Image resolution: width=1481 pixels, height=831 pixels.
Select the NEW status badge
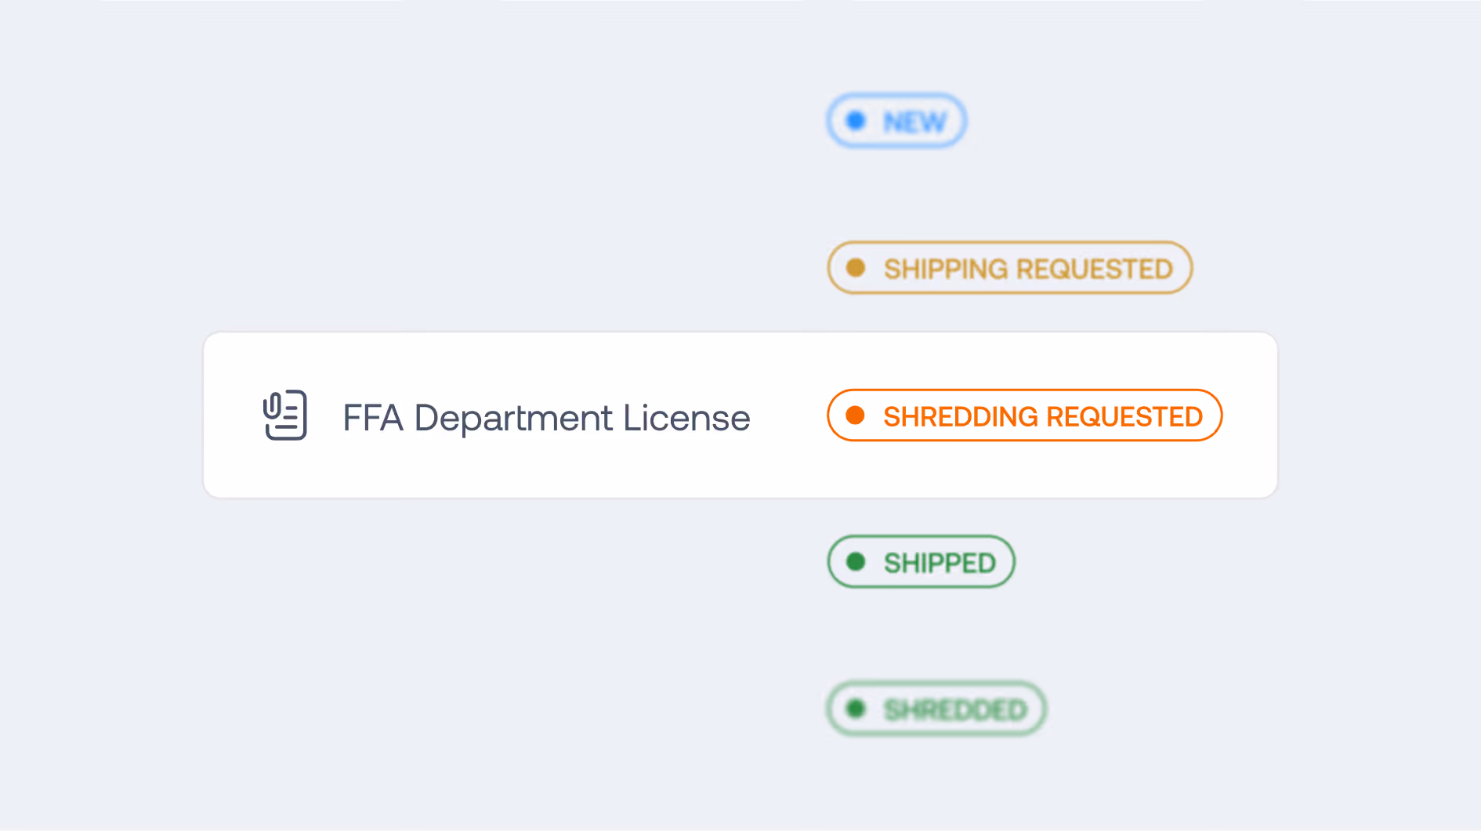[896, 121]
